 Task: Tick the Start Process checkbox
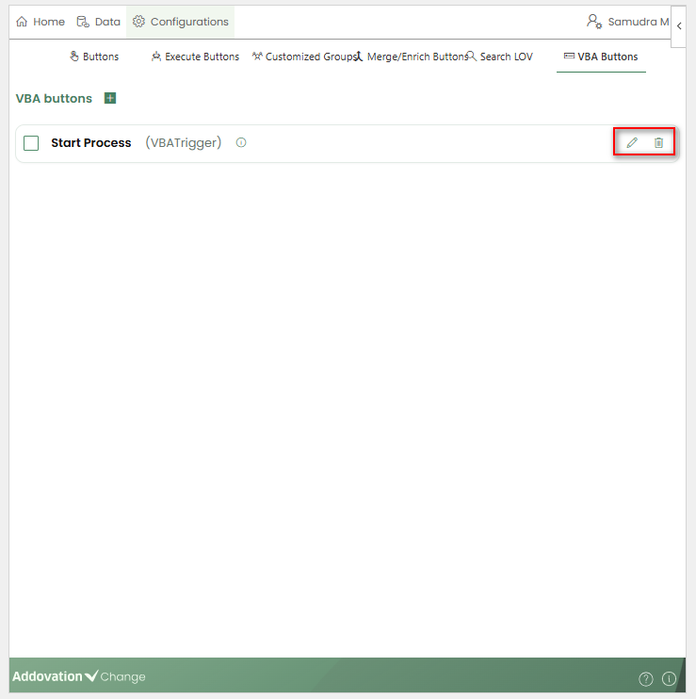(x=31, y=143)
